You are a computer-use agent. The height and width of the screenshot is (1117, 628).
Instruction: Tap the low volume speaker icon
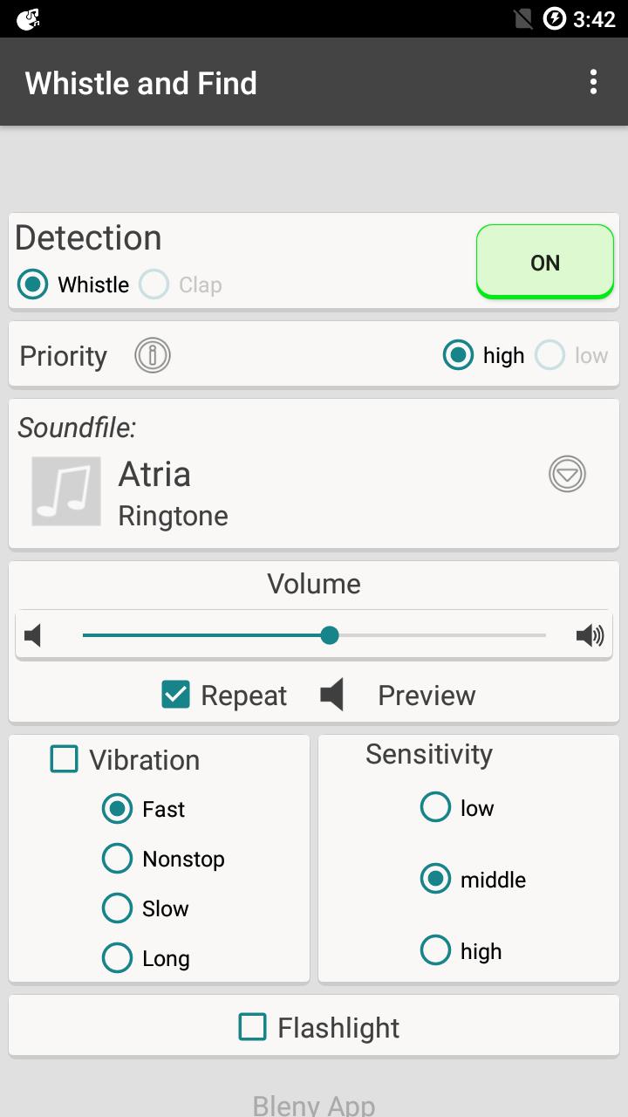pyautogui.click(x=33, y=635)
